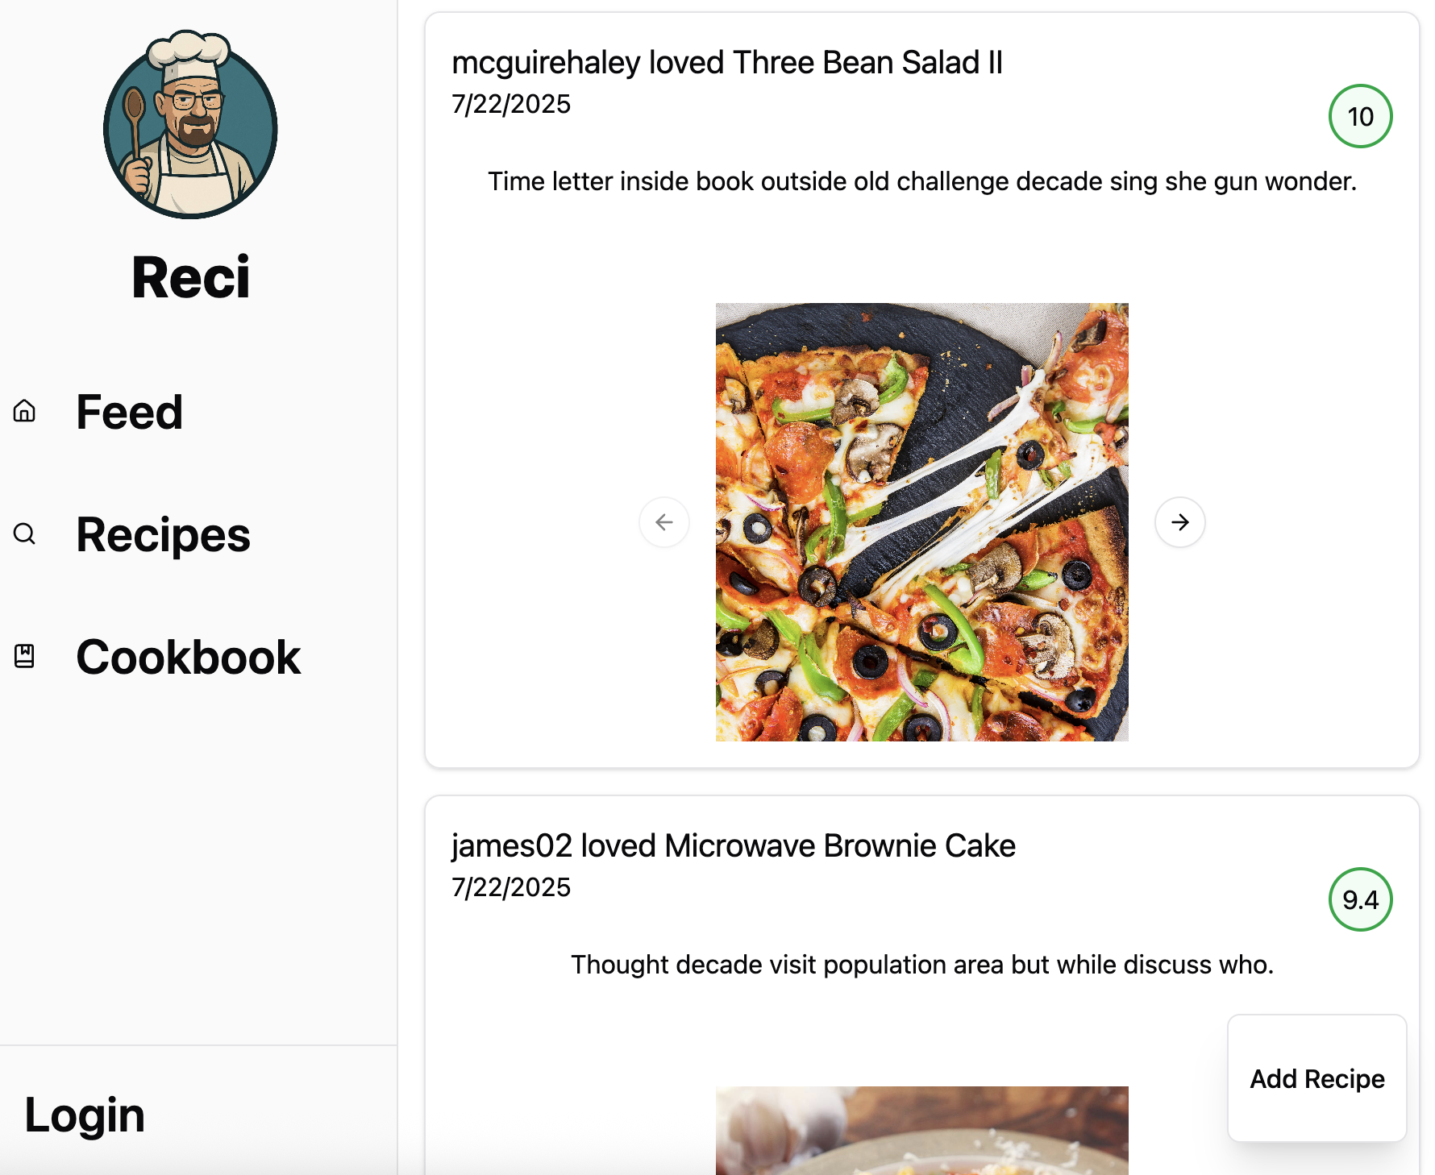Open the Cookbook section
Screen dimensions: 1435x1175
tap(188, 657)
